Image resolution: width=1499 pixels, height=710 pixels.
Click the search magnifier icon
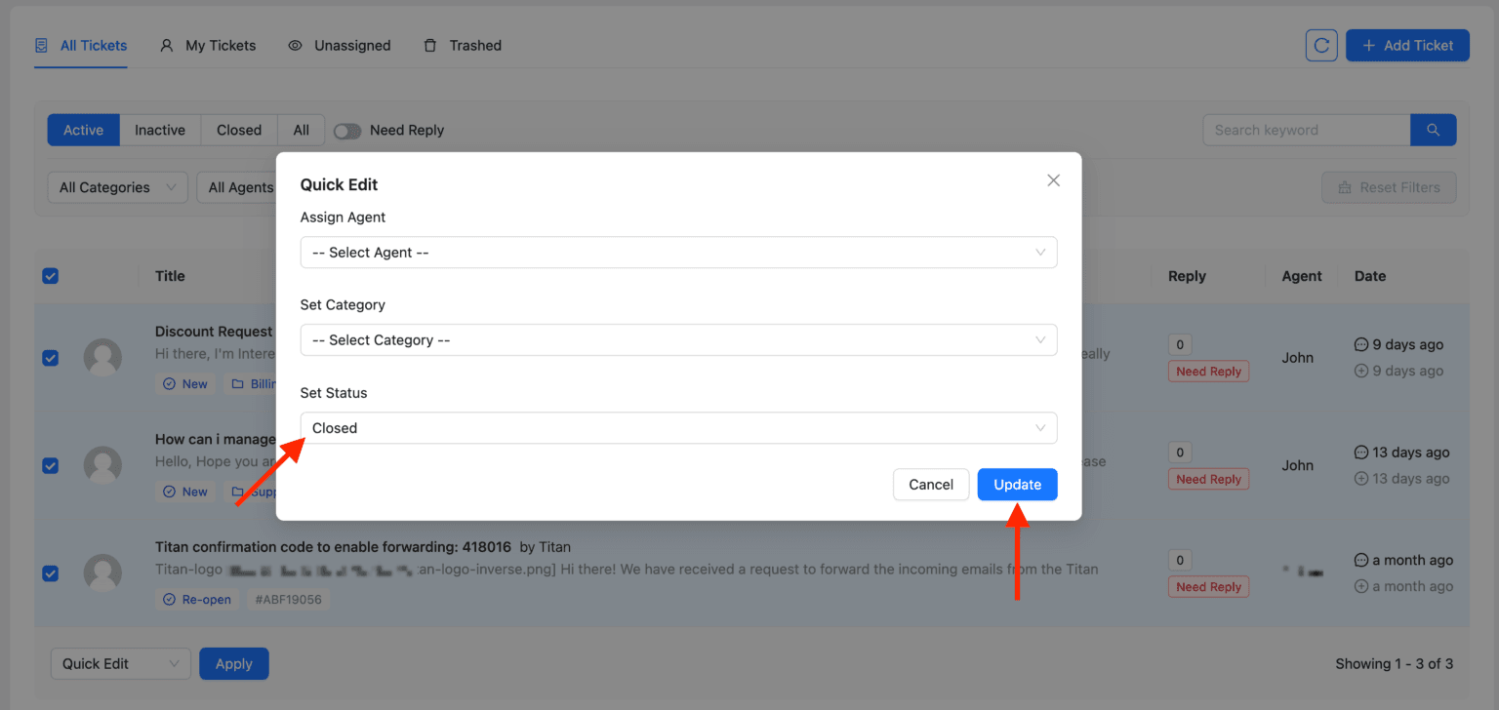click(1433, 129)
